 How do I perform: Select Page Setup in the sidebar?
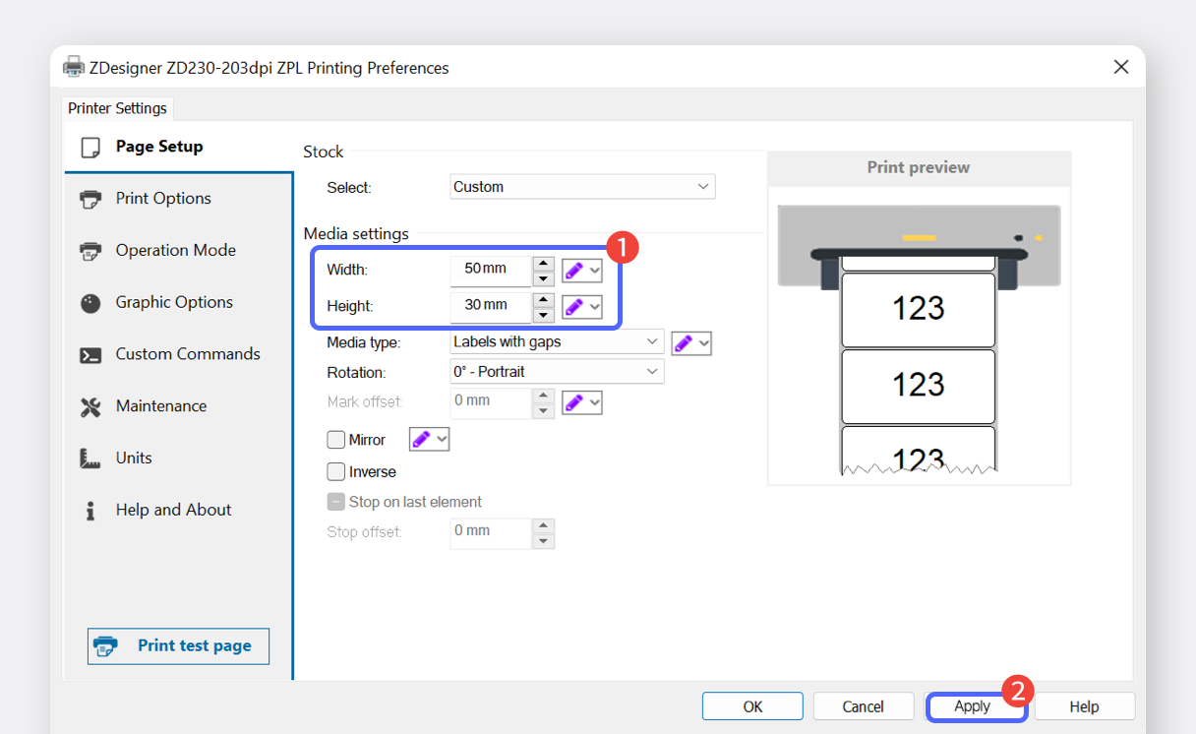pyautogui.click(x=158, y=147)
